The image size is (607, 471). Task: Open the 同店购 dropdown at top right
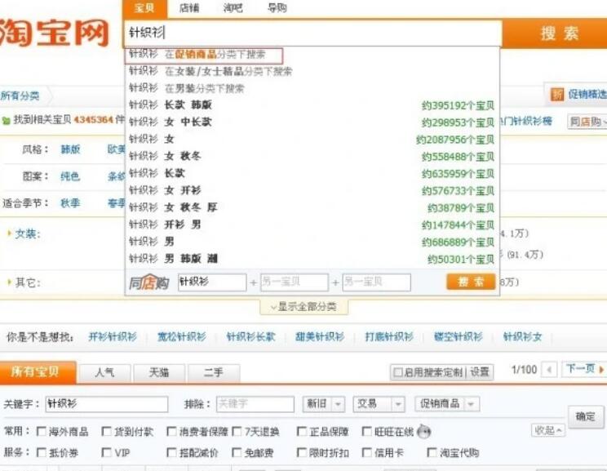pyautogui.click(x=587, y=122)
